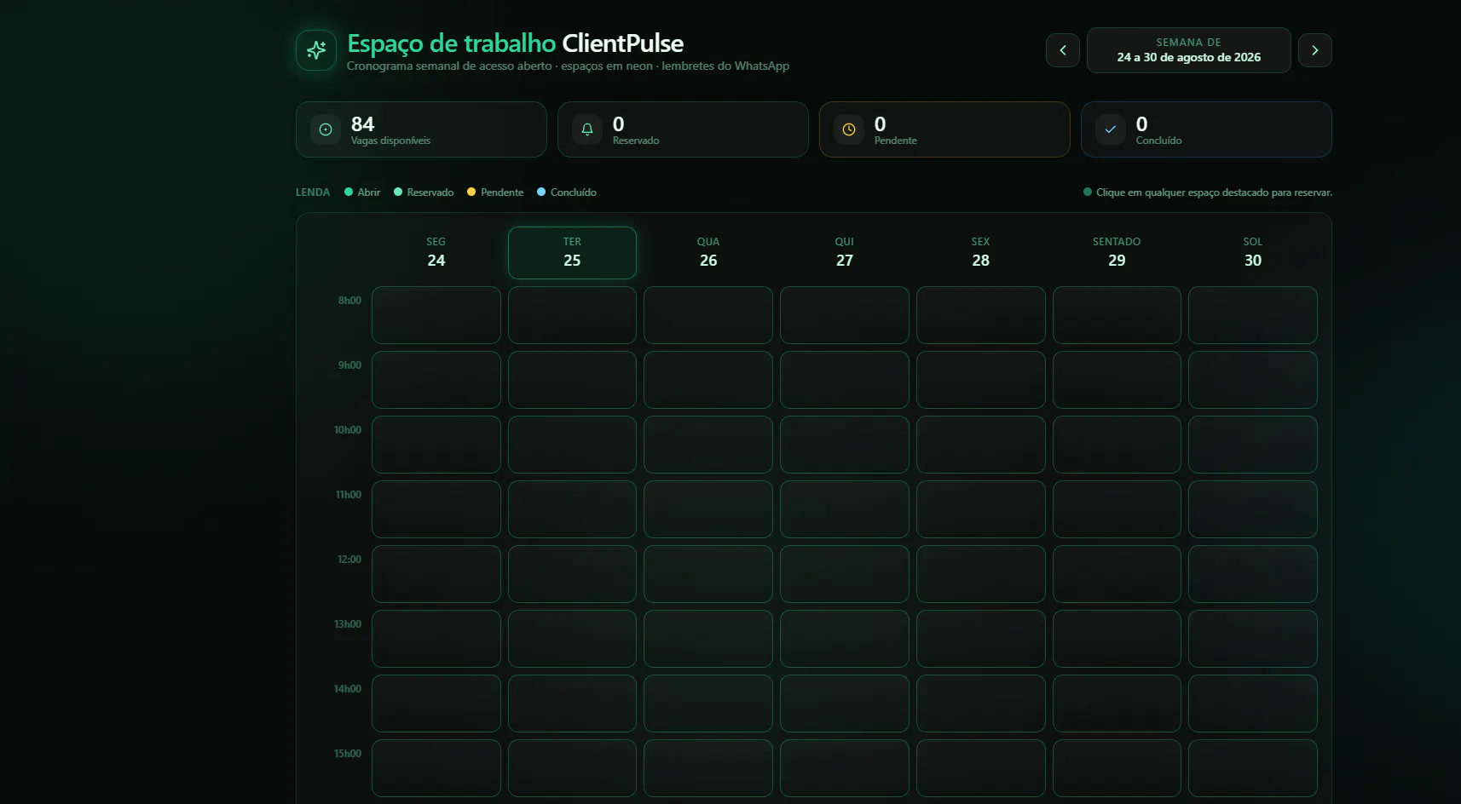
Task: Select the QUI 27 day header
Action: click(845, 252)
